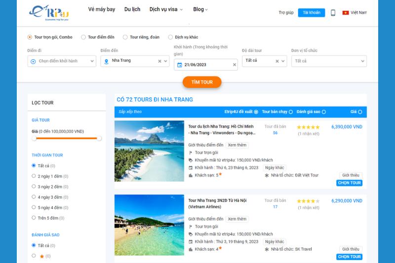The width and height of the screenshot is (395, 263).
Task: Click CHỌN TOUR for Đất Việt Tour
Action: pos(349,183)
